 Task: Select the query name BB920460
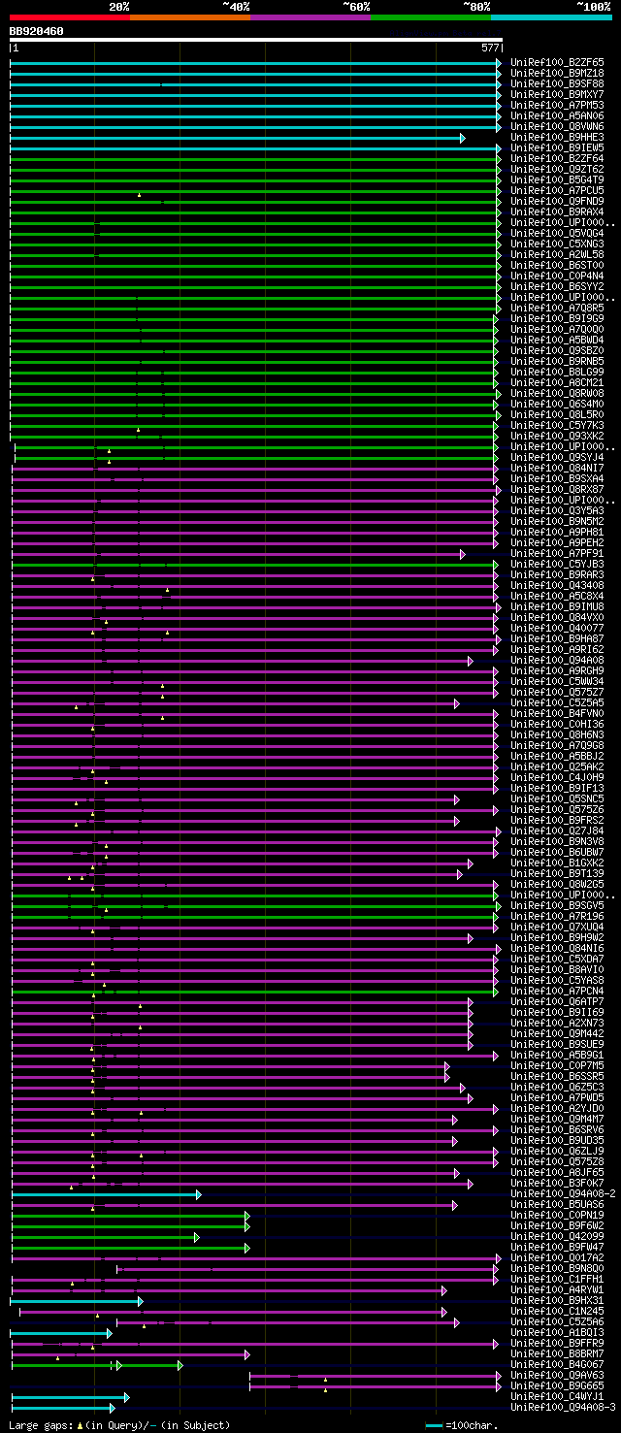click(37, 31)
